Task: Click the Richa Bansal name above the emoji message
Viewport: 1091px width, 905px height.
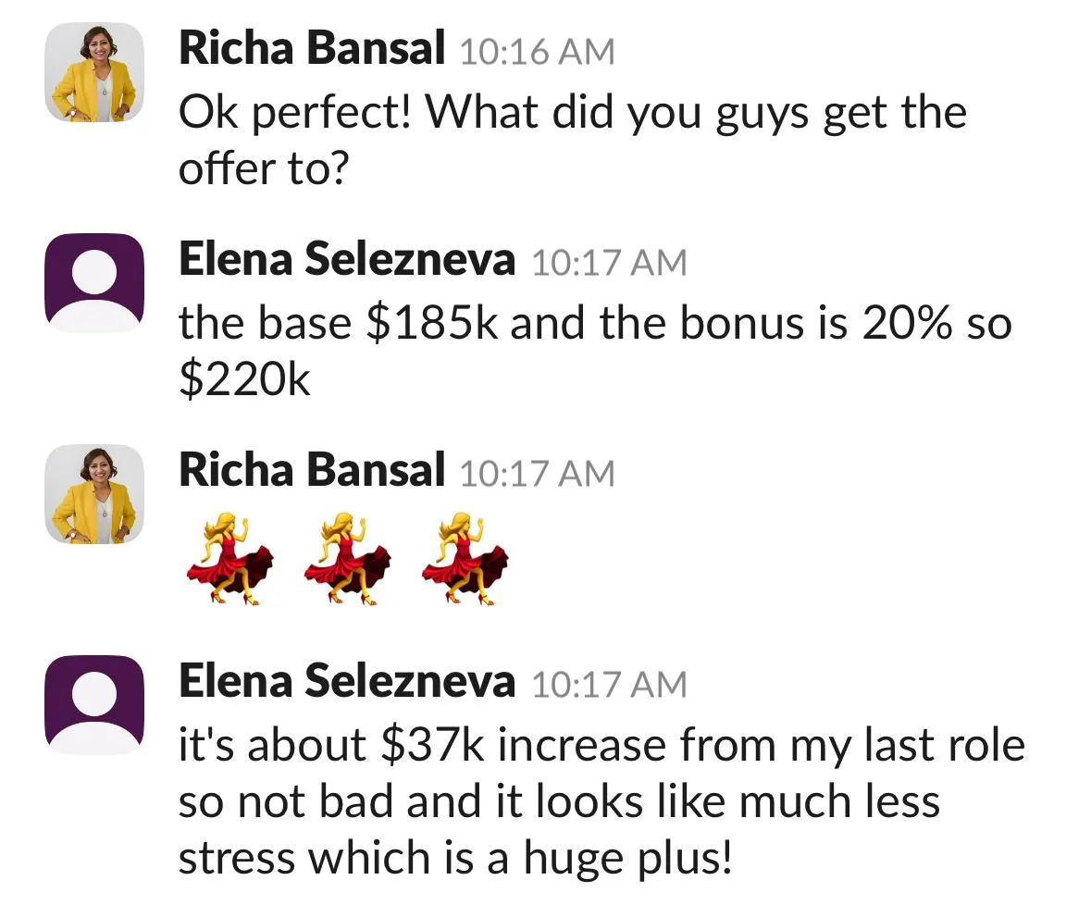Action: [x=312, y=469]
